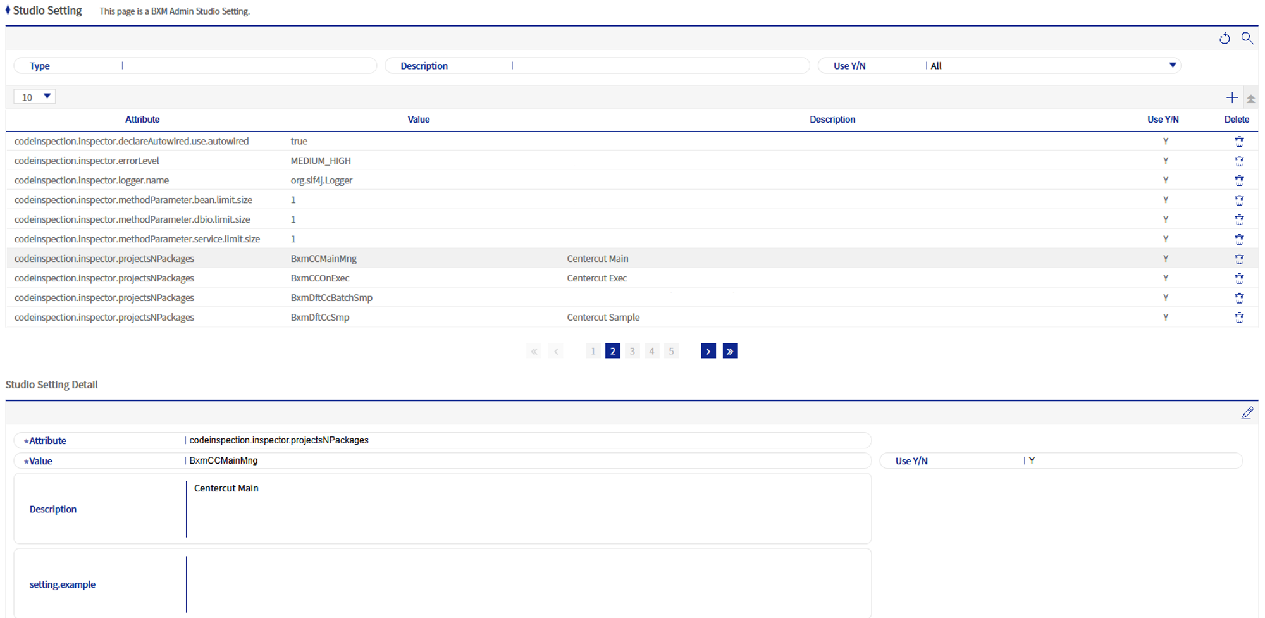The image size is (1265, 618).
Task: Click the Description filter input field
Action: click(658, 66)
